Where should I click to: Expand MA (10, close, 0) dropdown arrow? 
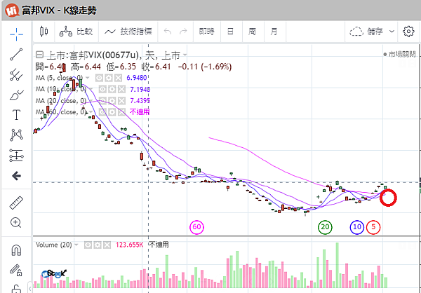[91, 89]
